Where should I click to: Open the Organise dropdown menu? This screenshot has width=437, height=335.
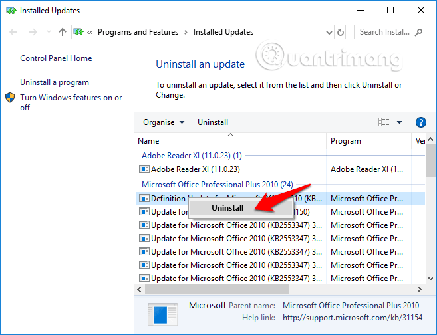tap(164, 122)
